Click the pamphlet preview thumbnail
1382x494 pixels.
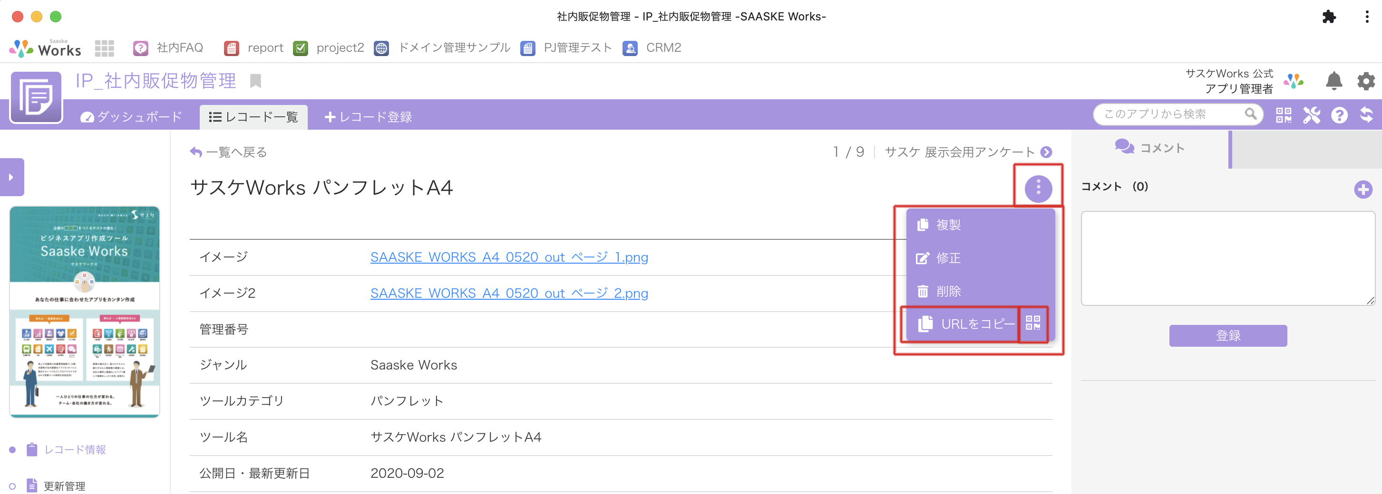point(85,312)
